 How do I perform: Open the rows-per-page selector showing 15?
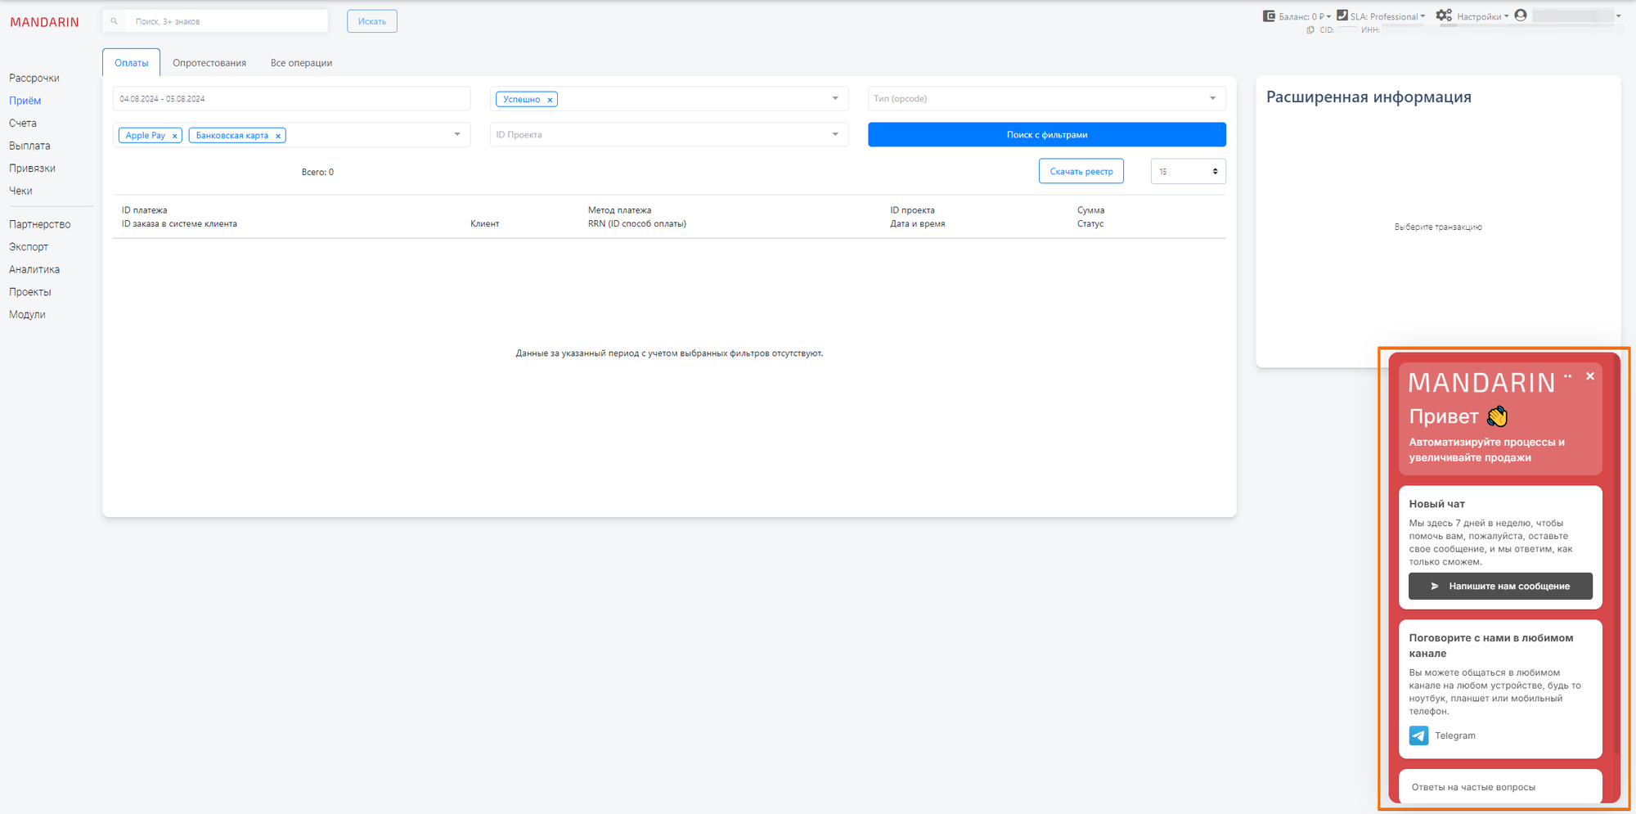(1188, 172)
